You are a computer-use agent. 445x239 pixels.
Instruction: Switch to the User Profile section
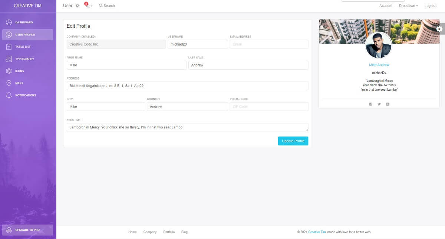click(x=9, y=34)
